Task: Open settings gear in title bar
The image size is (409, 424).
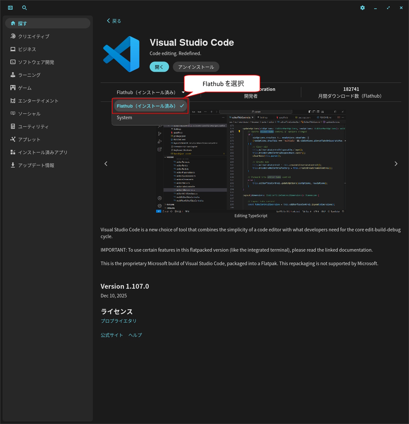Action: click(x=363, y=8)
